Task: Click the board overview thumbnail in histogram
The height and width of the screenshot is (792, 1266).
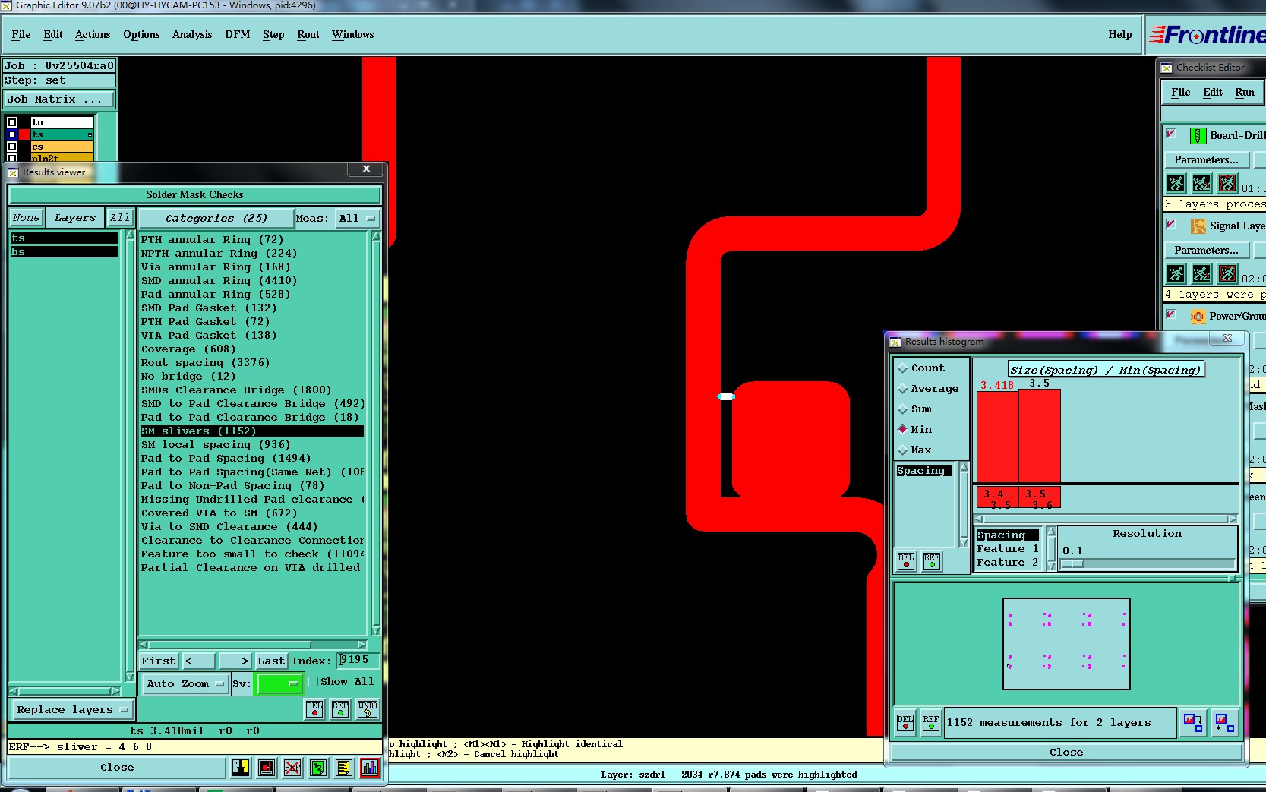Action: [1066, 644]
